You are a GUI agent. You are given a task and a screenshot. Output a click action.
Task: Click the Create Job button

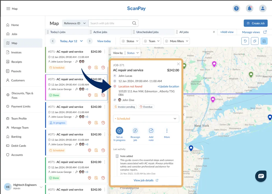point(256,23)
